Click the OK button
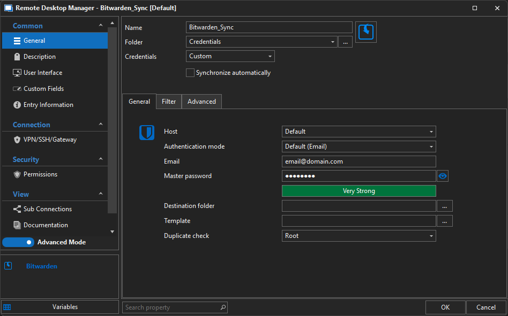The height and width of the screenshot is (316, 508). [x=445, y=307]
